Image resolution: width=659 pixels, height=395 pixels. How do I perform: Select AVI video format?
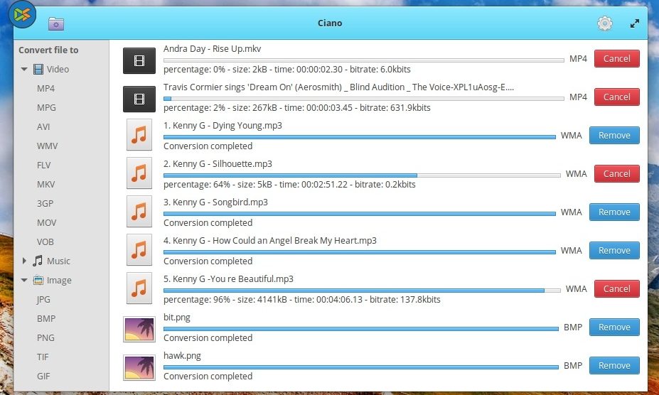(43, 127)
